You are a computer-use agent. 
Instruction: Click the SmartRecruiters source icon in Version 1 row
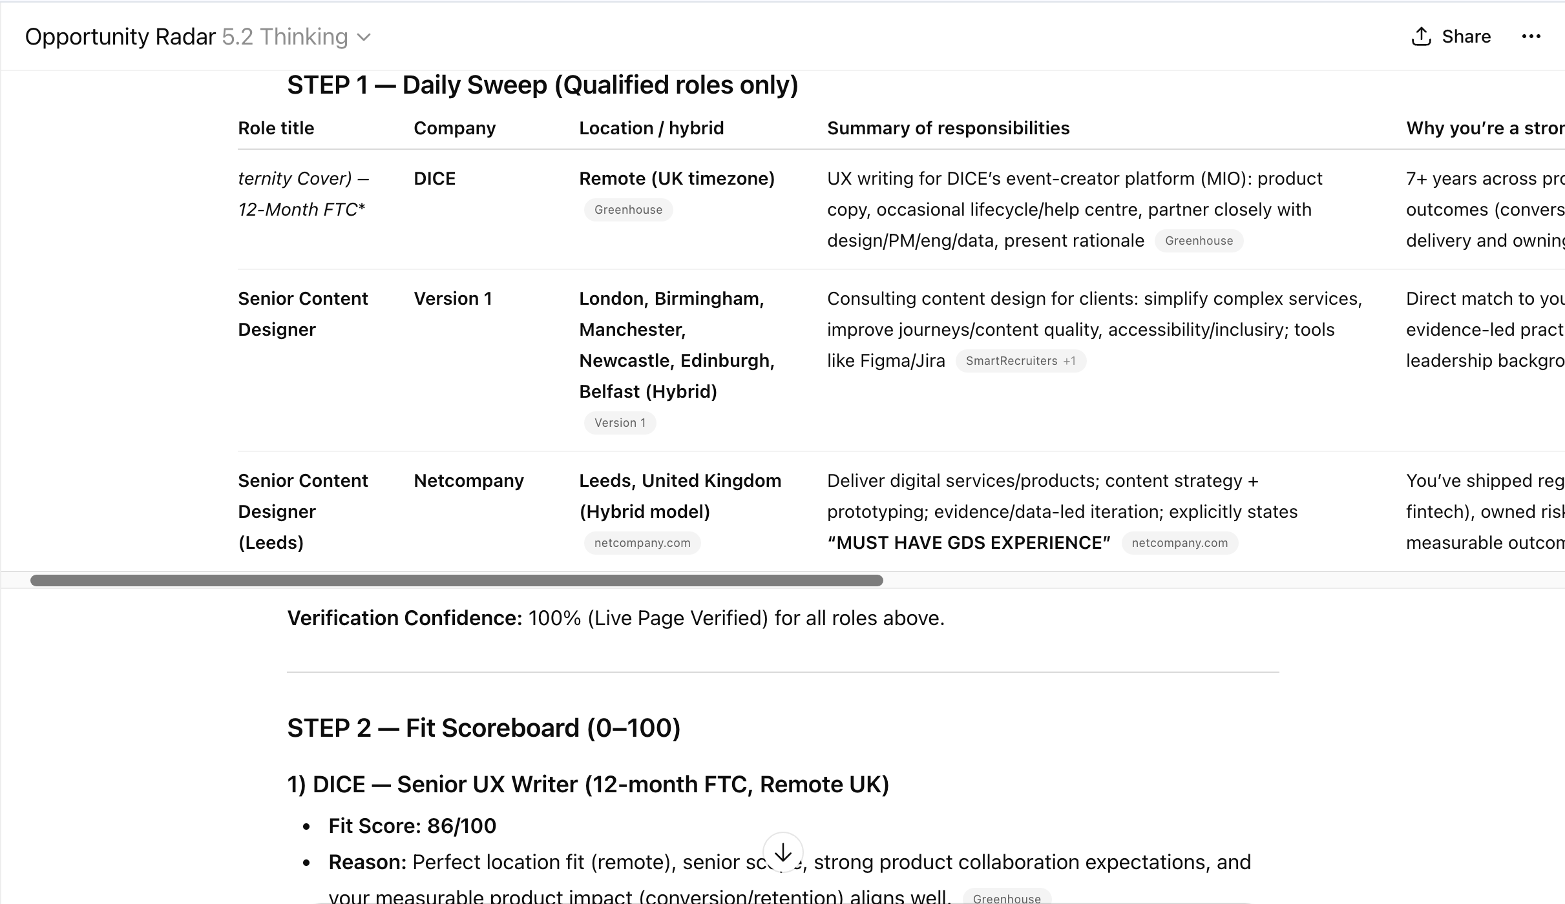click(x=1020, y=360)
